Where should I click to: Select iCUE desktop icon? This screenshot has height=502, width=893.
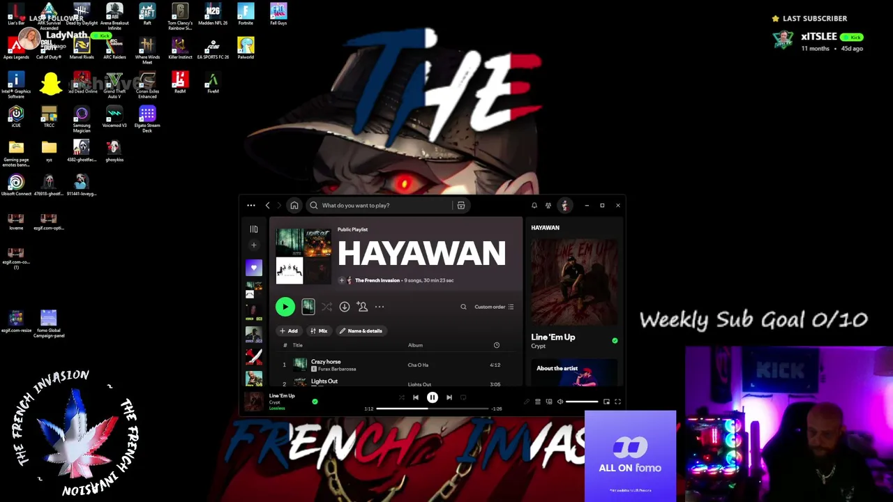click(16, 117)
